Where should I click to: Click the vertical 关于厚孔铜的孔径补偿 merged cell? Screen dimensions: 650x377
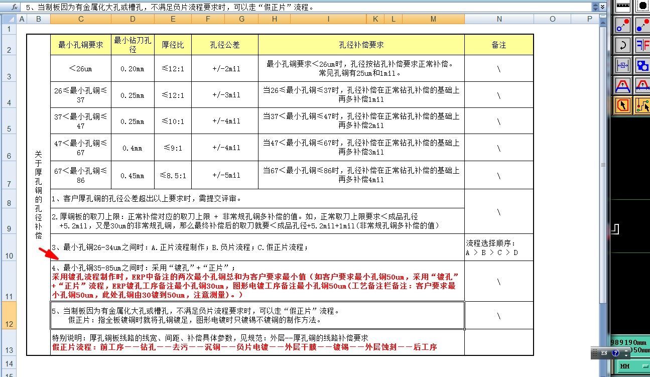(39, 195)
